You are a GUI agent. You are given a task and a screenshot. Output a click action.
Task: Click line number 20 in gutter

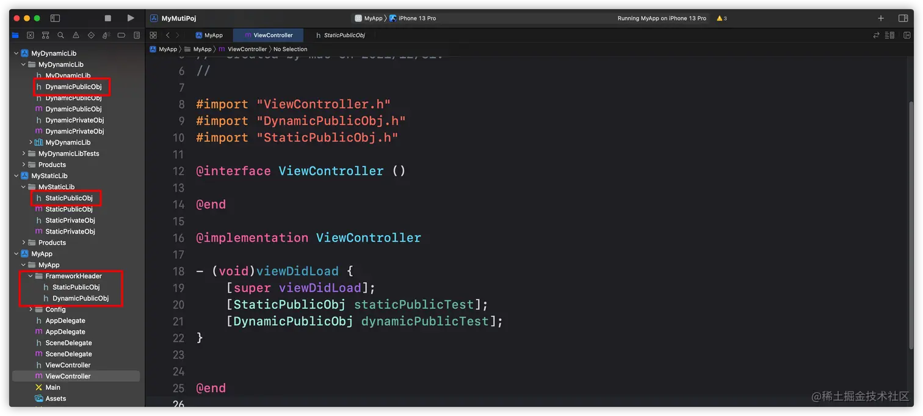click(178, 304)
